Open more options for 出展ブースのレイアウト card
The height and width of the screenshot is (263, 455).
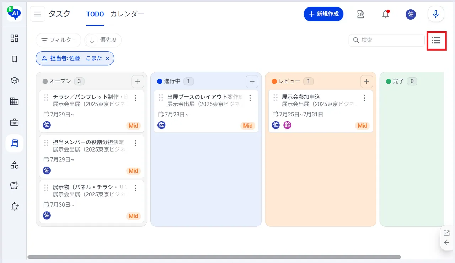tap(250, 98)
